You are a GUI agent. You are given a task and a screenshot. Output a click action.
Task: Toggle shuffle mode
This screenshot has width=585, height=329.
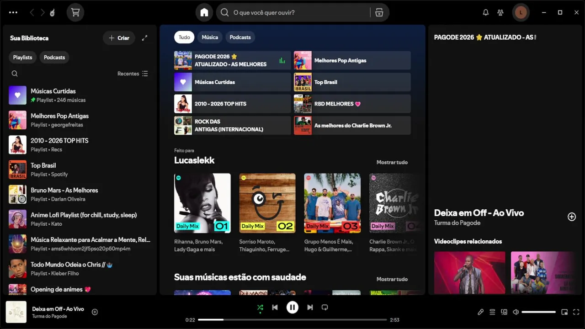coord(260,308)
